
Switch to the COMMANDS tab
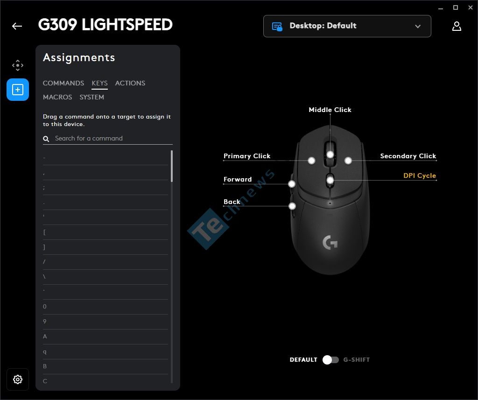click(x=63, y=83)
